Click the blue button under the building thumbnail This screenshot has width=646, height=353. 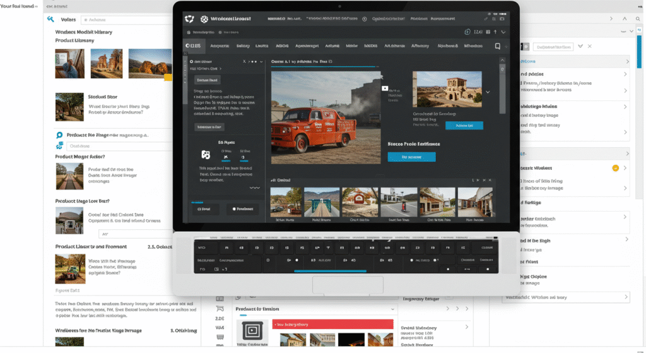[x=464, y=125]
